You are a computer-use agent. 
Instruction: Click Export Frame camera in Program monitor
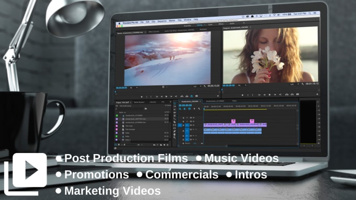298,94
